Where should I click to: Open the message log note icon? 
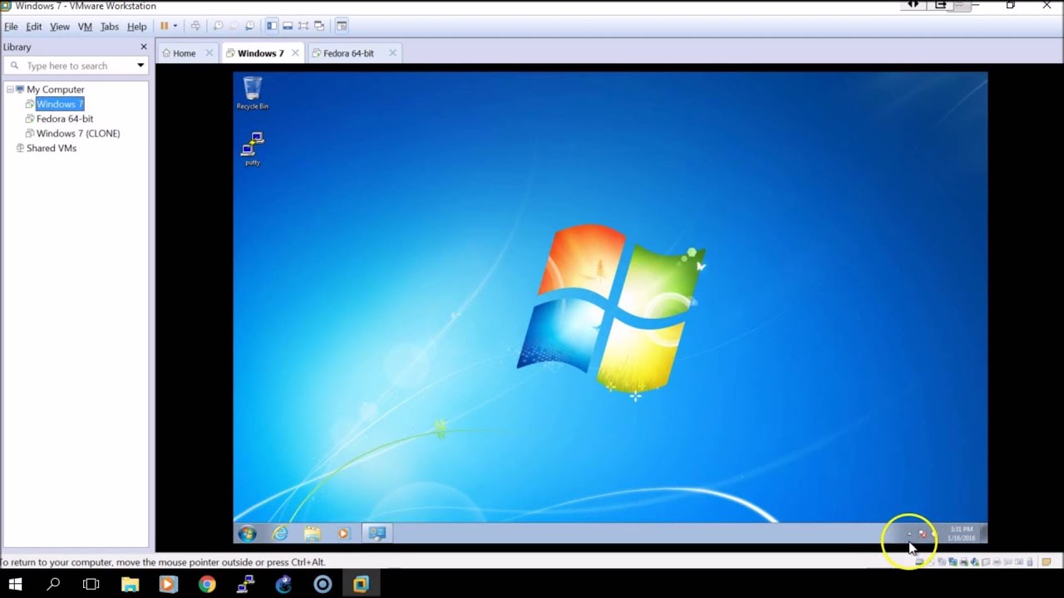[1047, 562]
